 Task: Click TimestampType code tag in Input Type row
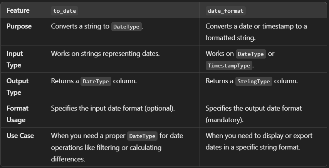click(x=229, y=66)
